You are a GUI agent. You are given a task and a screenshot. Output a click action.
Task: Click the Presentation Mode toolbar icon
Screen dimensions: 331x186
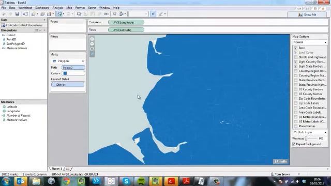pos(115,14)
